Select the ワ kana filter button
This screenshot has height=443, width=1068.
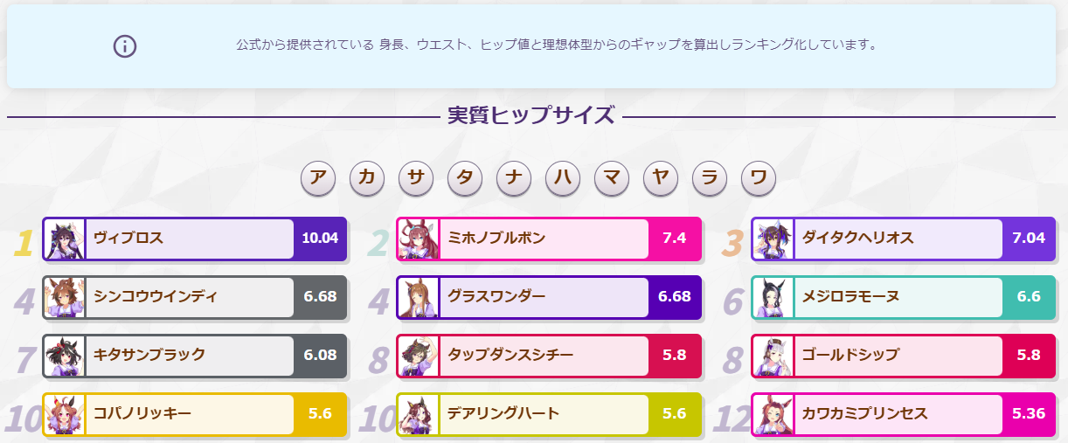(759, 179)
